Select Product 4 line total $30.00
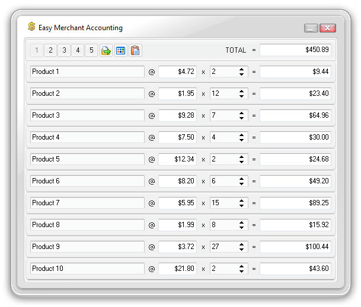Viewport: 361px width, 307px height. coord(295,137)
